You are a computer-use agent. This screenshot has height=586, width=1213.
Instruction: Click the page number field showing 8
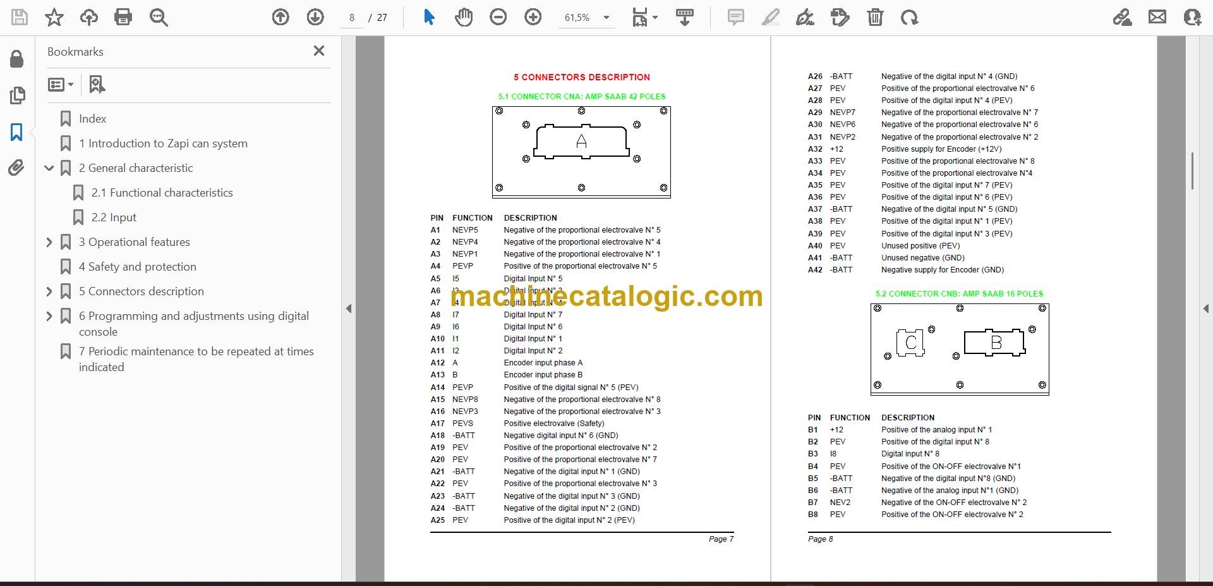[352, 18]
